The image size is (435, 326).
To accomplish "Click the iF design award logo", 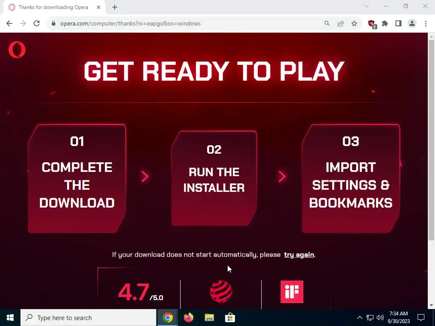I will tap(292, 292).
